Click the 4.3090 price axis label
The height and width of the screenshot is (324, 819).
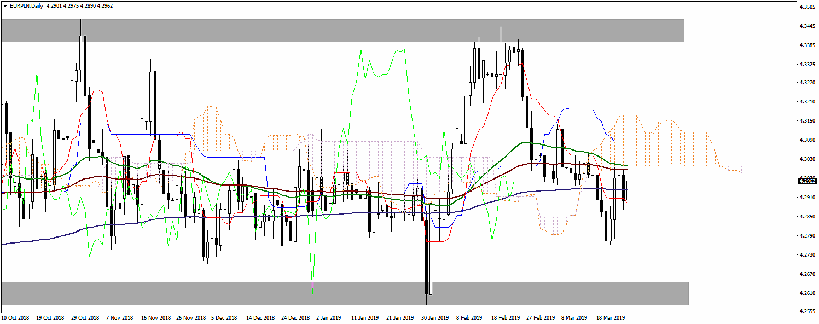pos(808,140)
